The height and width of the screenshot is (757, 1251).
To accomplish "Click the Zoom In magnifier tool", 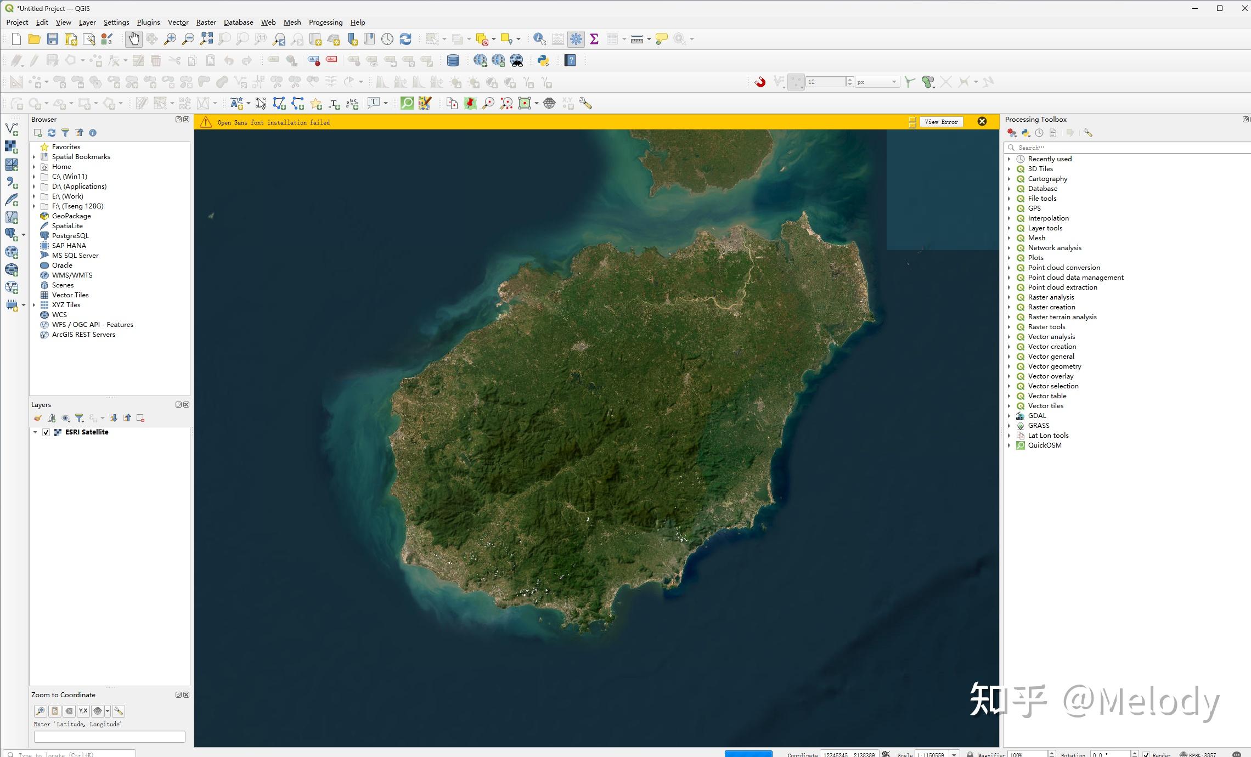I will pyautogui.click(x=170, y=39).
